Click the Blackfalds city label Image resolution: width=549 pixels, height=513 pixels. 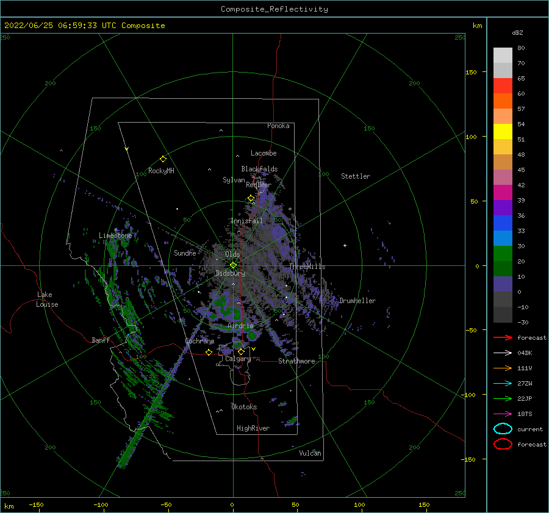coord(259,169)
